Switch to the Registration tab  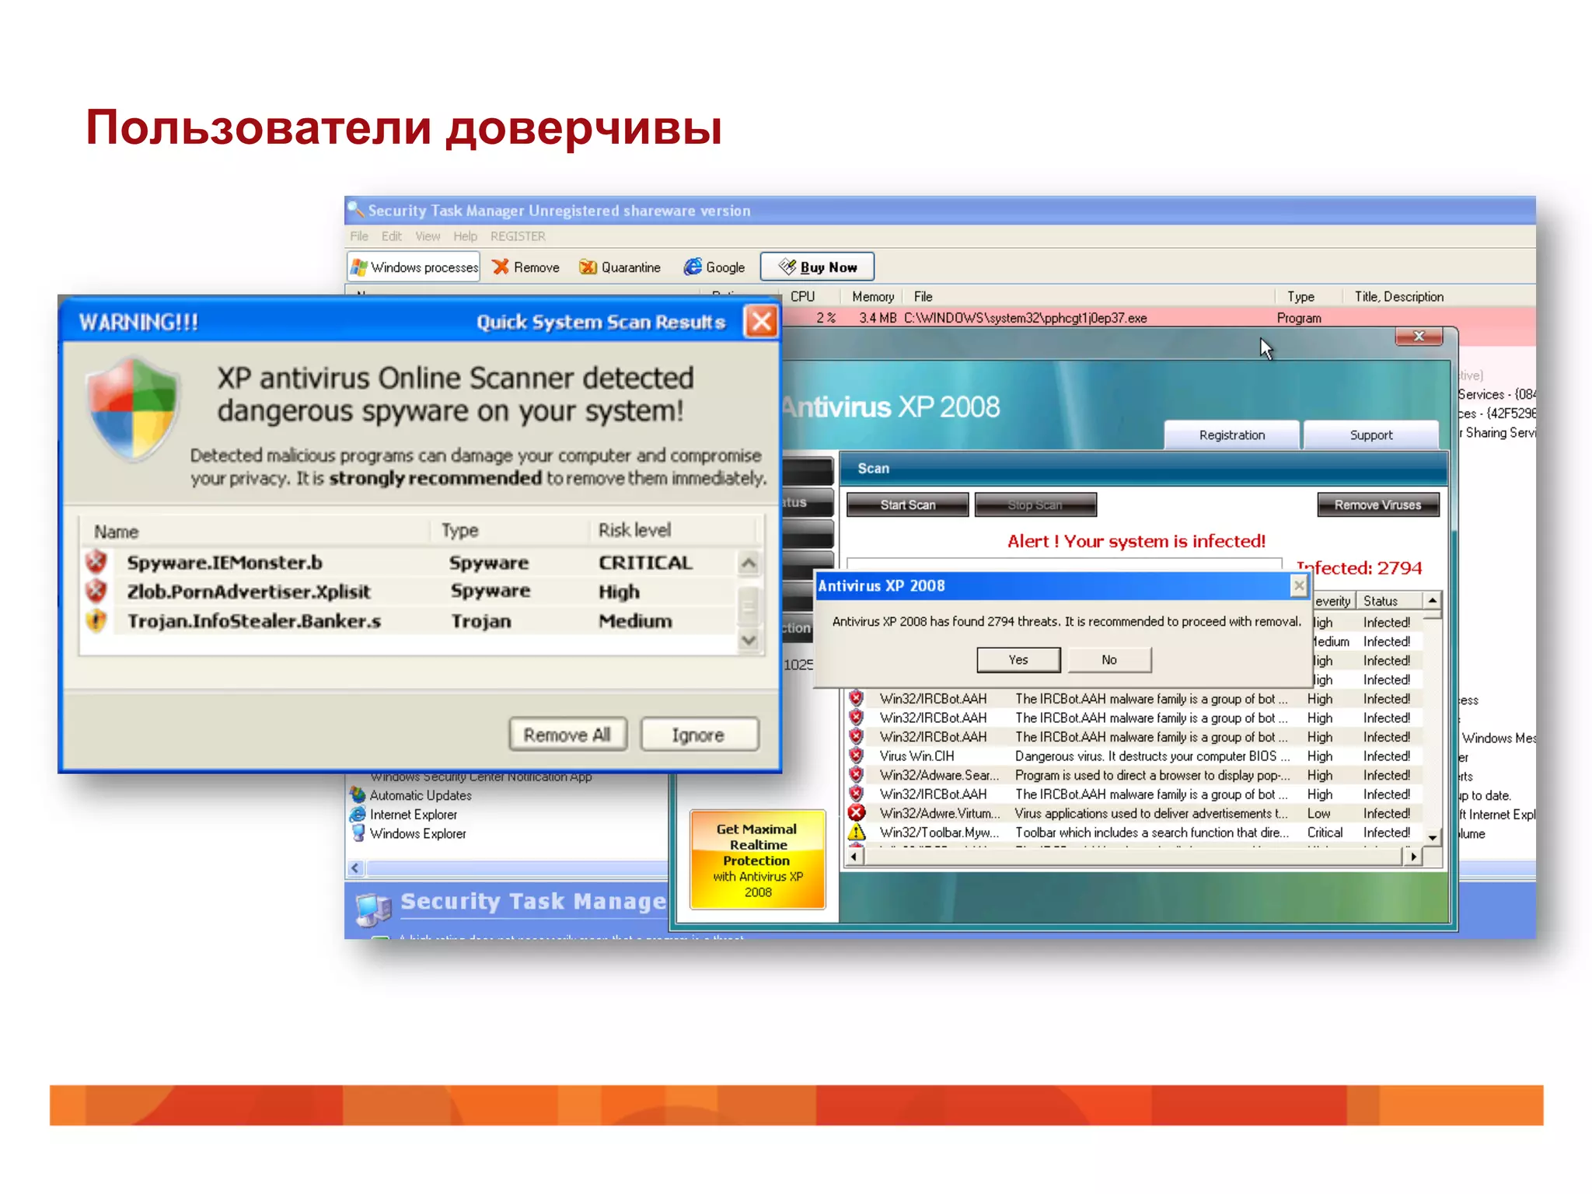coord(1231,435)
